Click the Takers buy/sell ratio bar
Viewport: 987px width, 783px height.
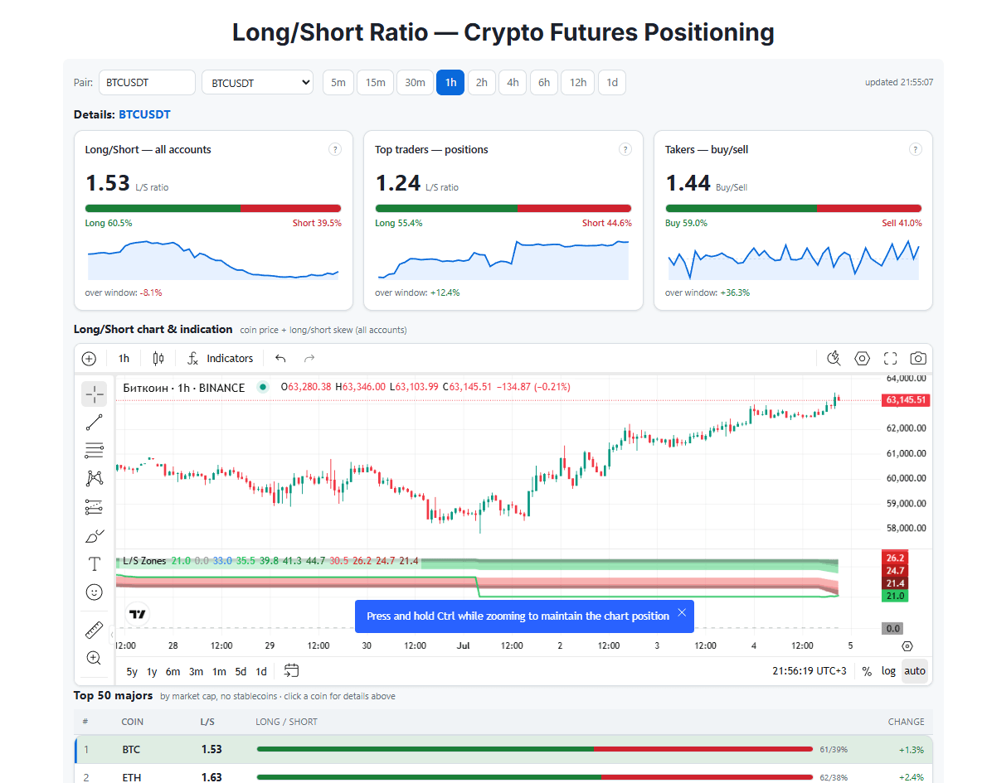point(793,208)
